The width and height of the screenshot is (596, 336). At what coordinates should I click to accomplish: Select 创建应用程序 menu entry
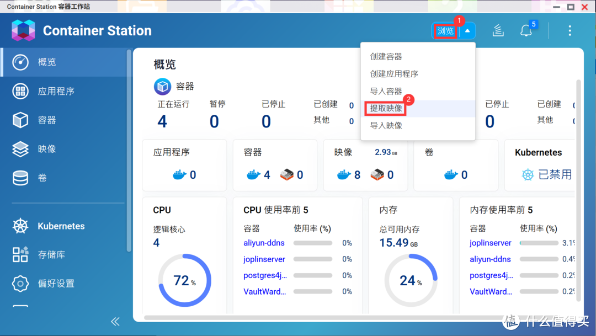pyautogui.click(x=418, y=74)
